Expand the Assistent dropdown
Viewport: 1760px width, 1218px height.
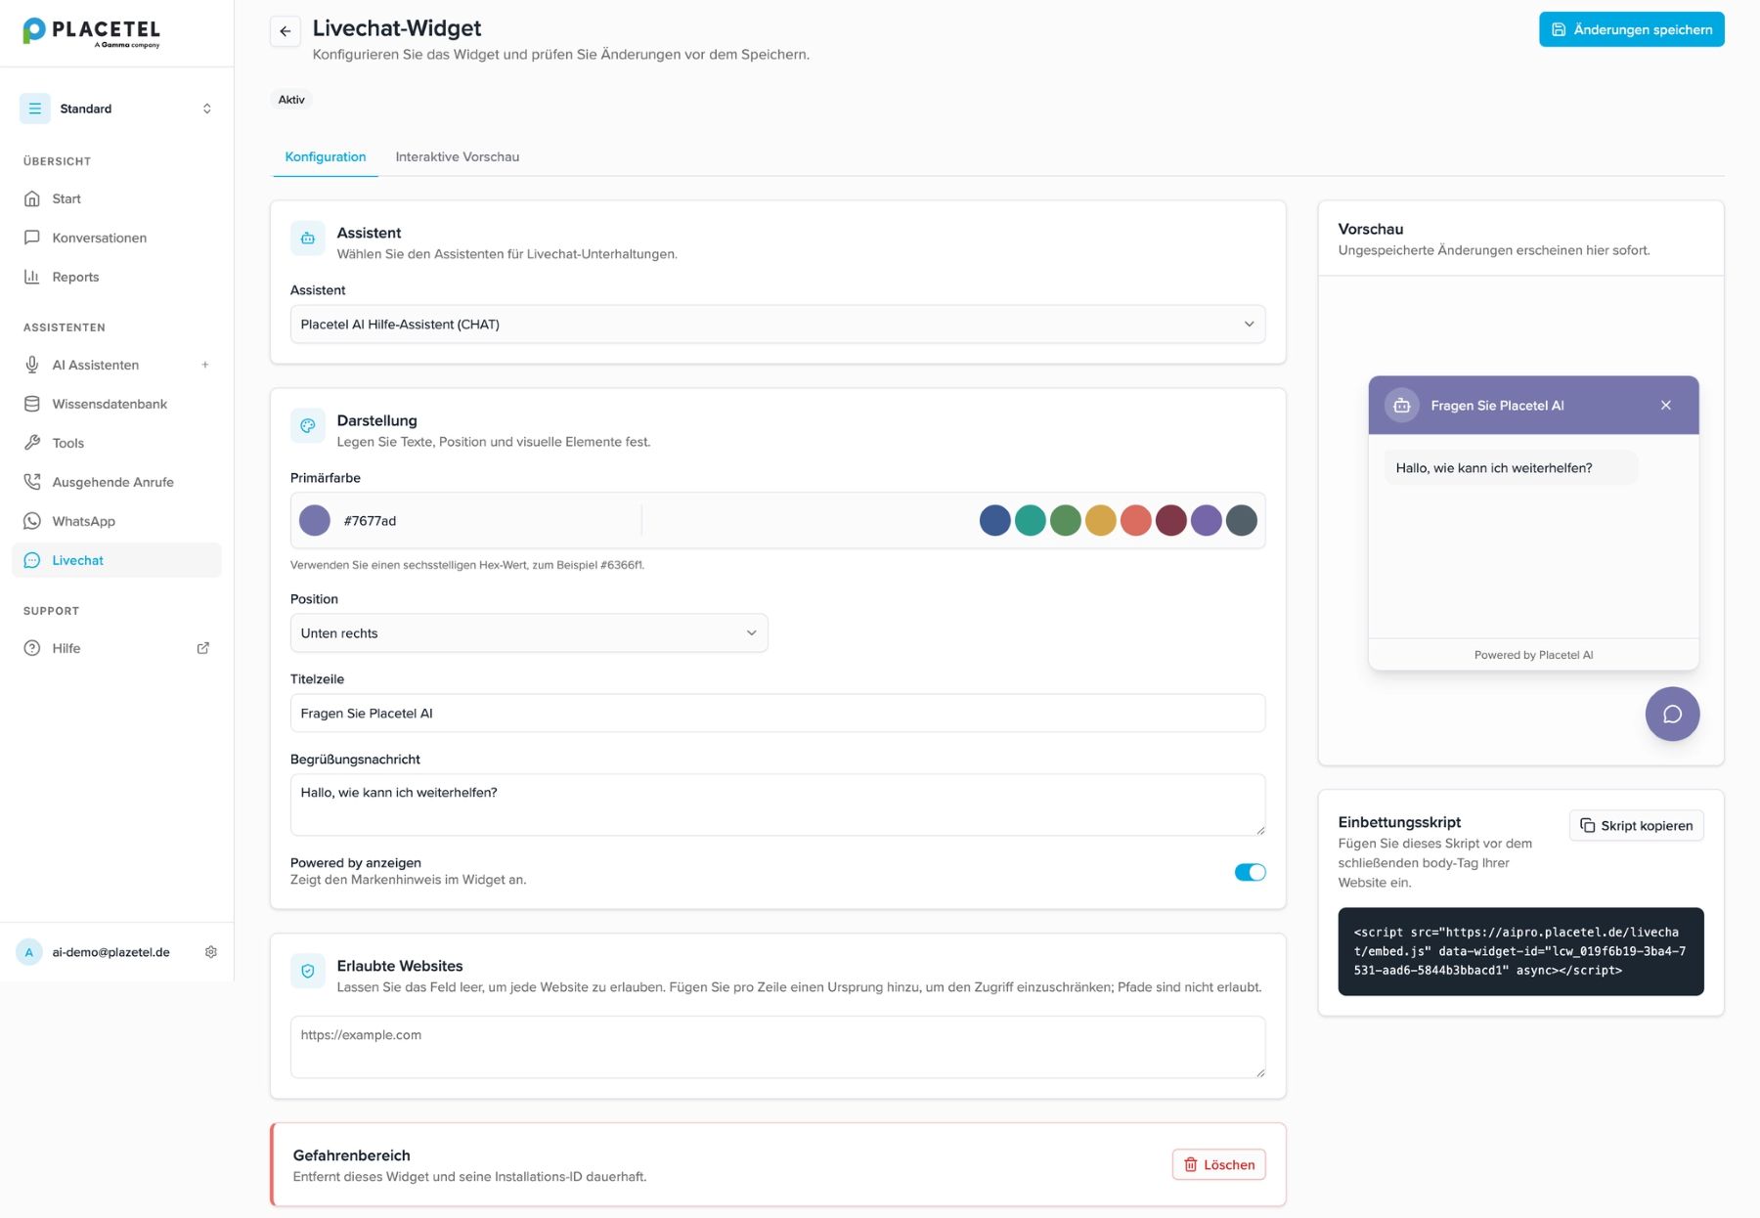778,325
